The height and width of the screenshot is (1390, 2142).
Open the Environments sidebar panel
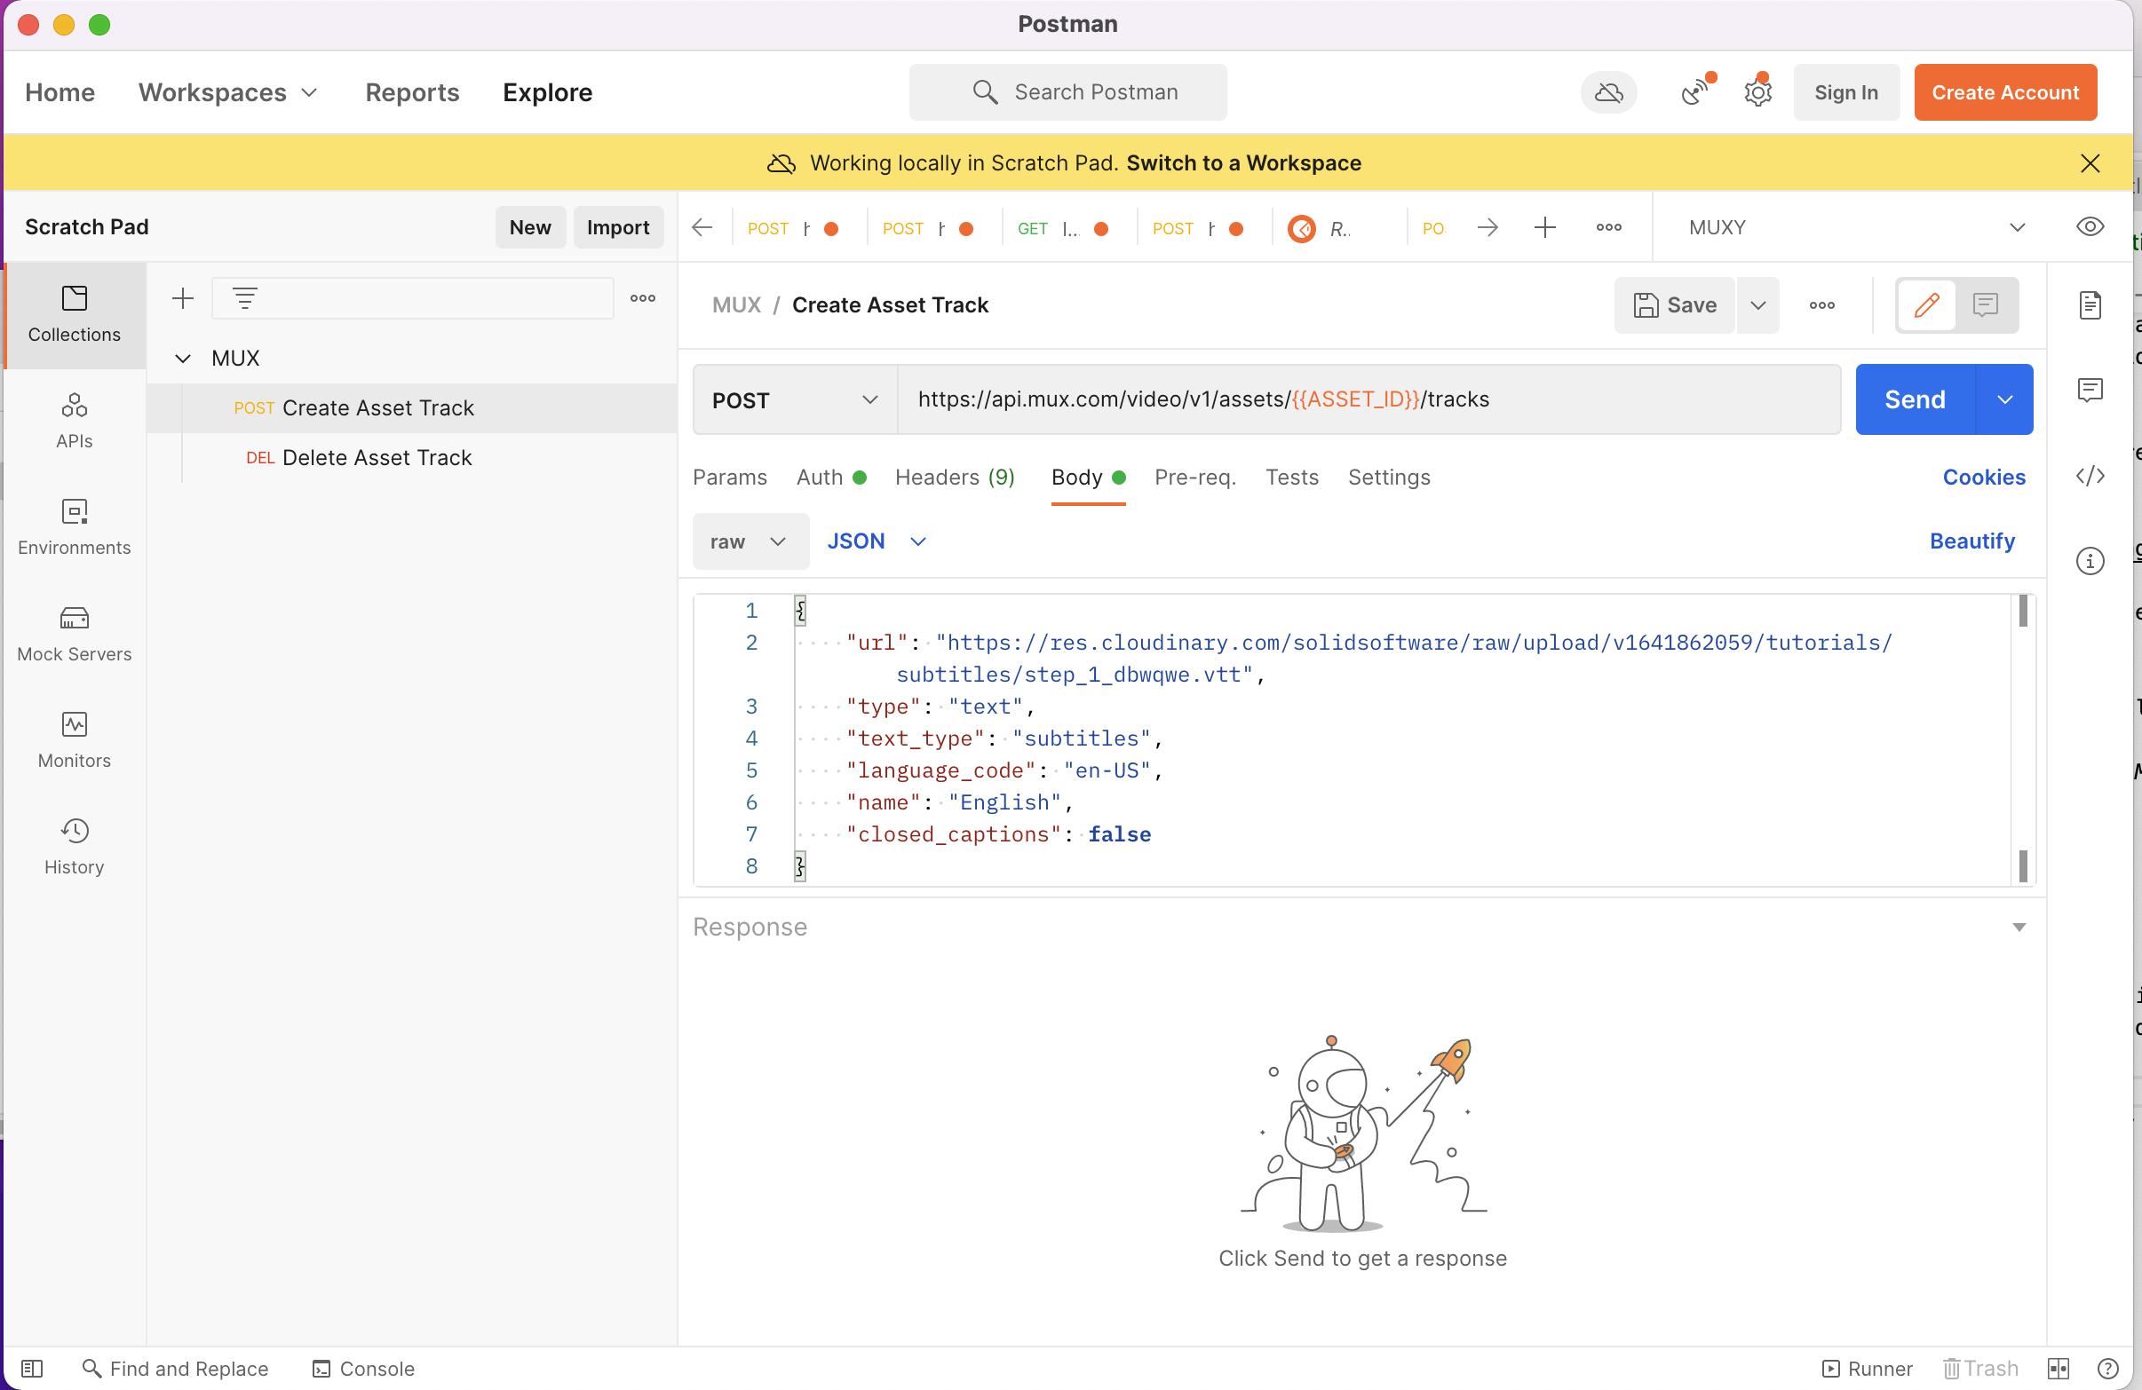click(74, 527)
